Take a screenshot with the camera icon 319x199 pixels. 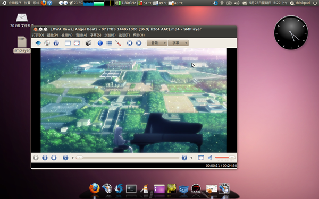tap(88, 43)
